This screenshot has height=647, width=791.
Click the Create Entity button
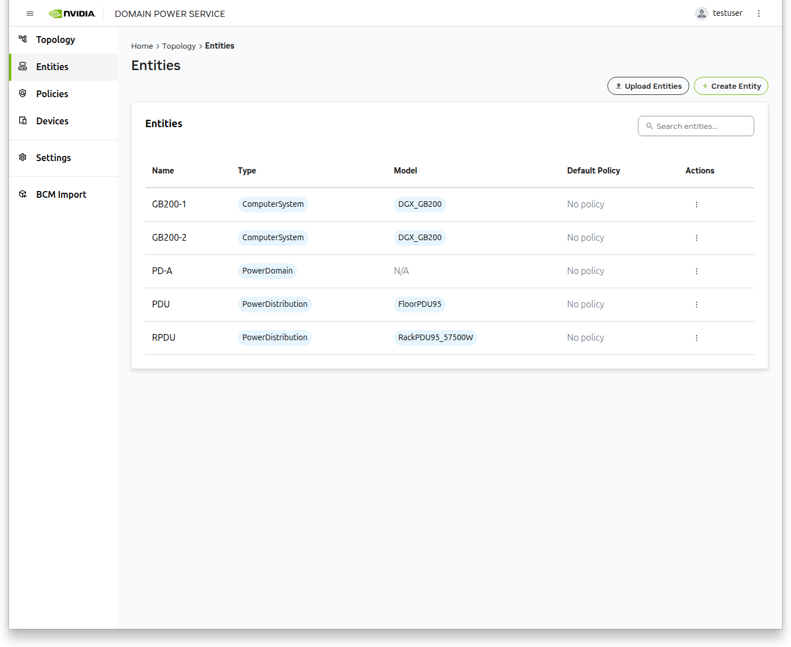[731, 86]
